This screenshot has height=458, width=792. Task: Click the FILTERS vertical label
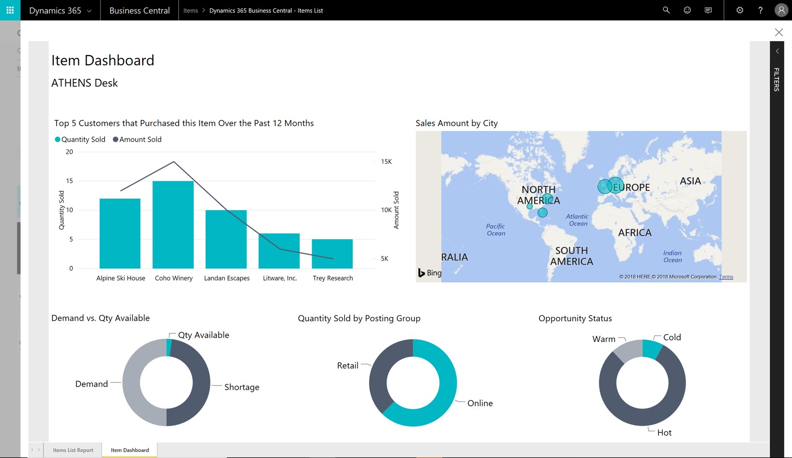pos(777,79)
